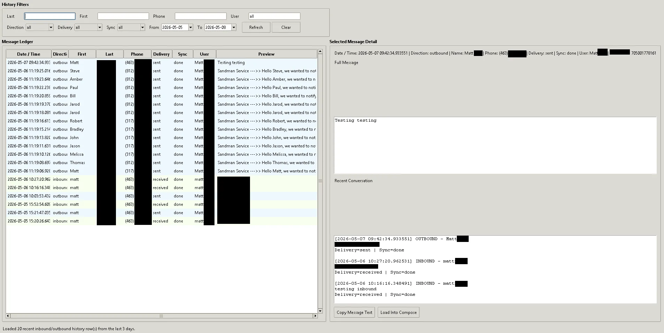Select inbound row at 2026-05-05 15:20:26
This screenshot has width=664, height=333.
[162, 221]
